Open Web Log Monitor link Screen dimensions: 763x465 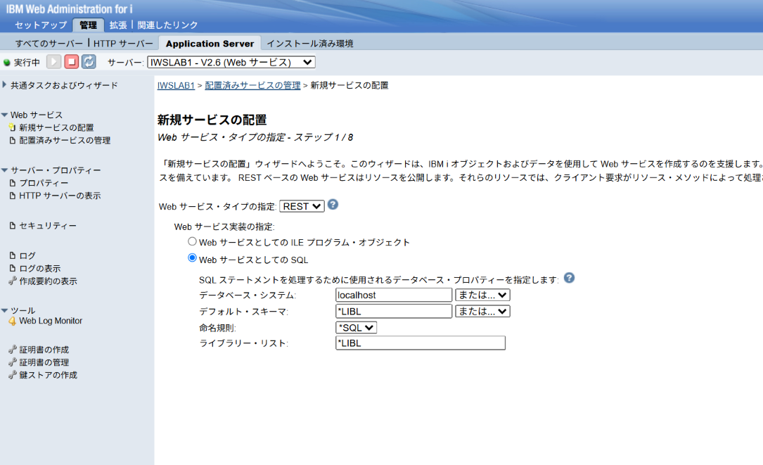[x=51, y=321]
